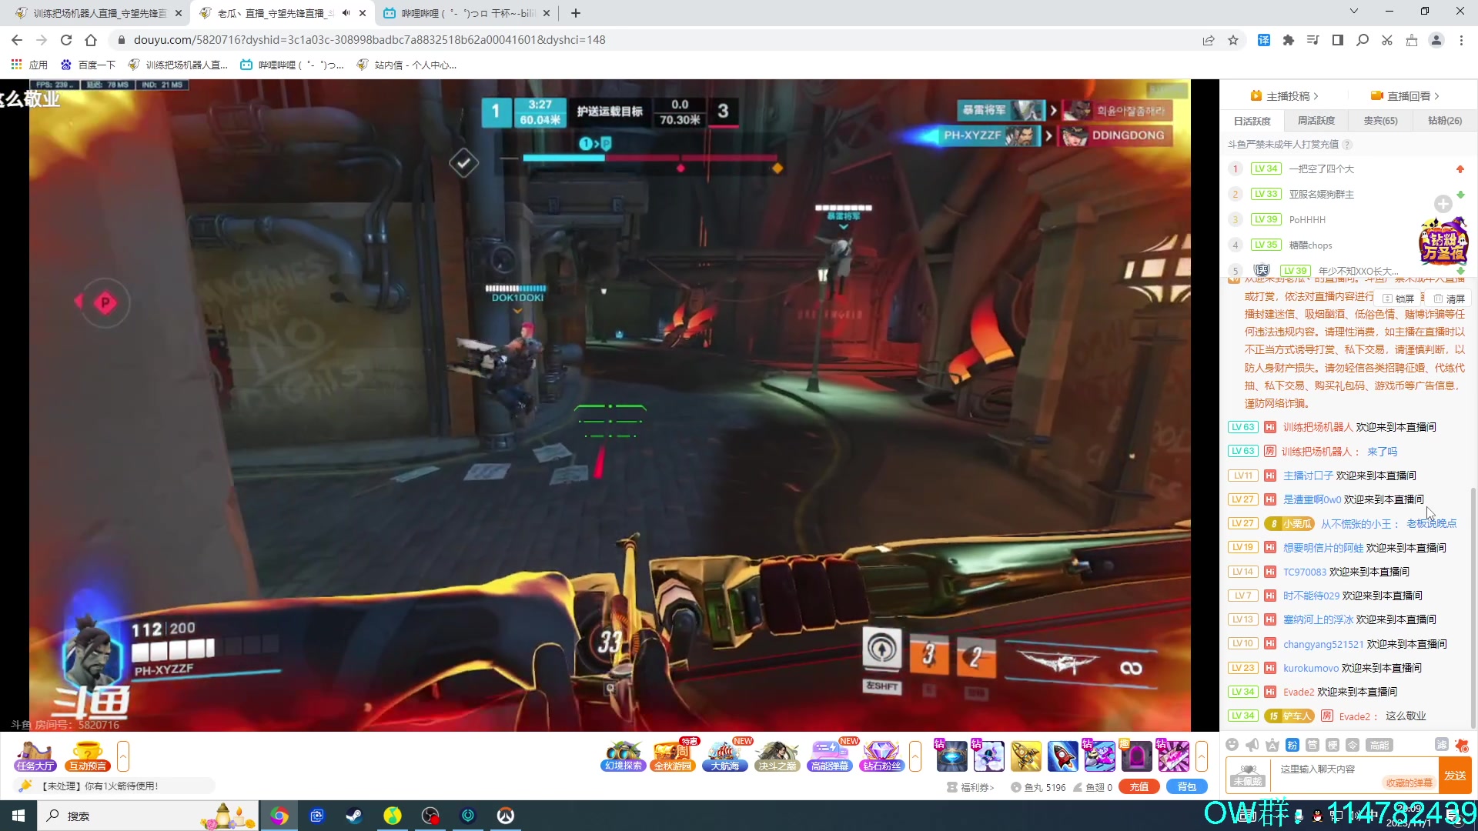Open the Chrome three-dot menu
This screenshot has width=1478, height=831.
(x=1461, y=40)
